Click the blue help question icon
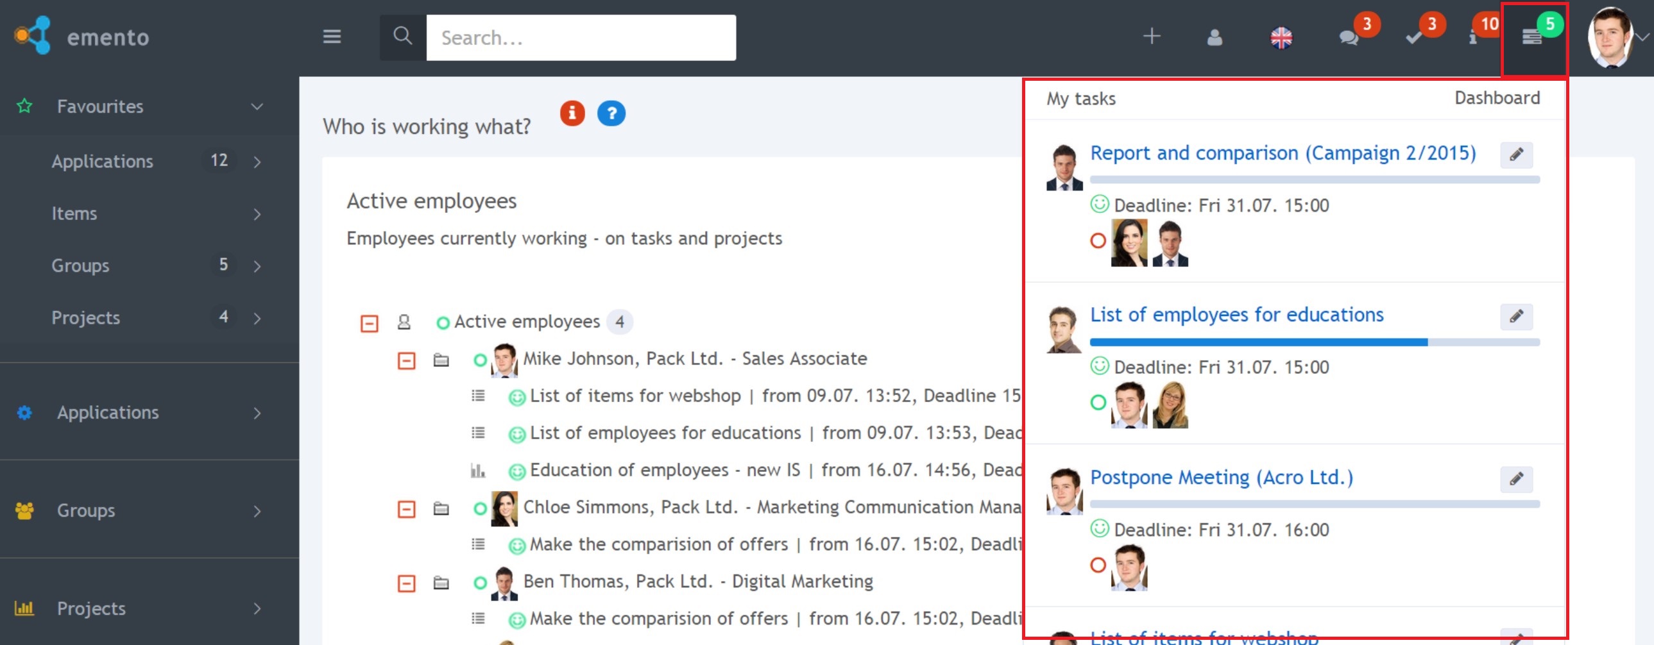Screen dimensions: 1654x645 [611, 113]
